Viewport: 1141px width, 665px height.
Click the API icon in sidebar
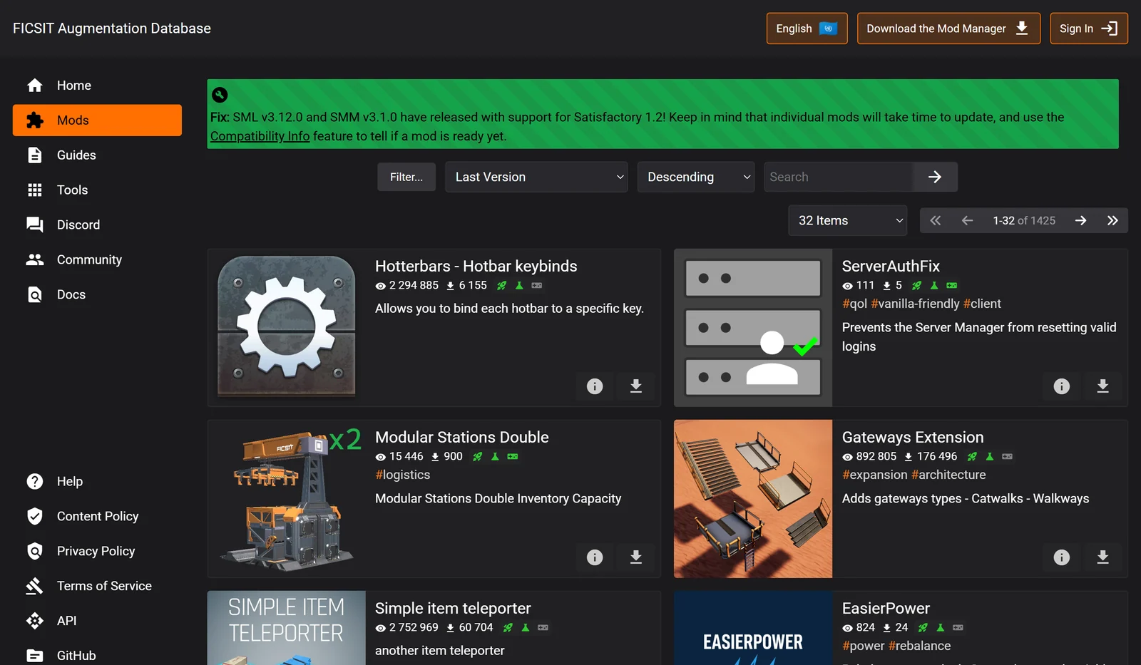[35, 622]
